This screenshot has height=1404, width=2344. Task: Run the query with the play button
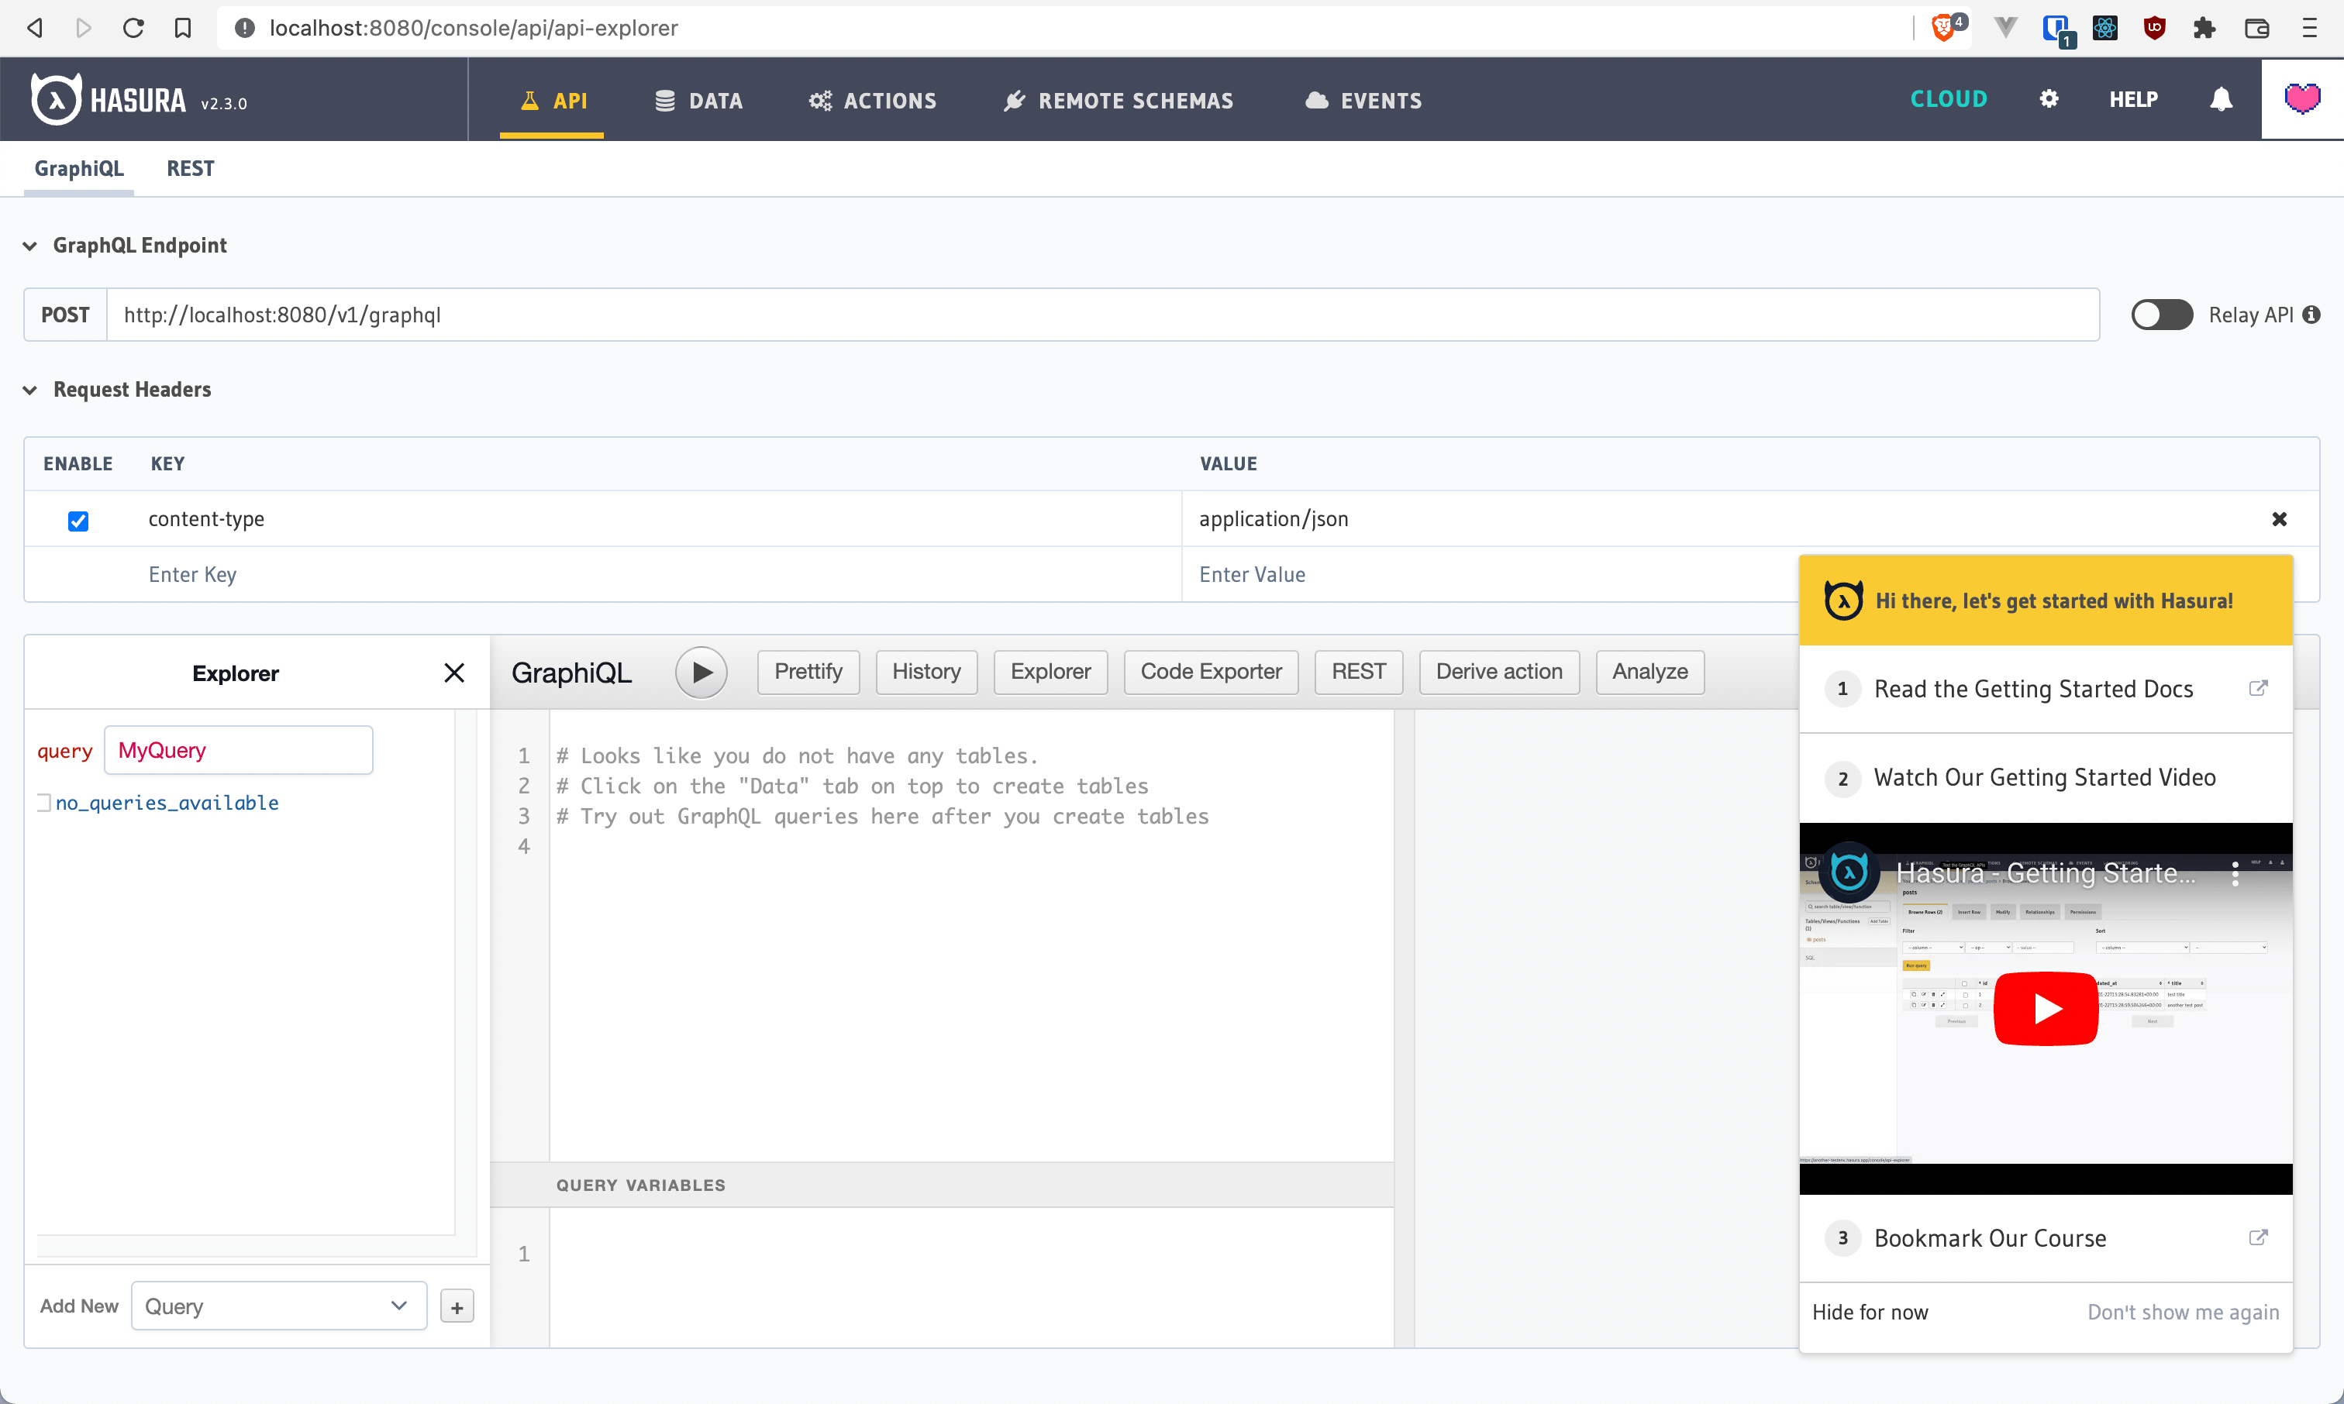[700, 672]
